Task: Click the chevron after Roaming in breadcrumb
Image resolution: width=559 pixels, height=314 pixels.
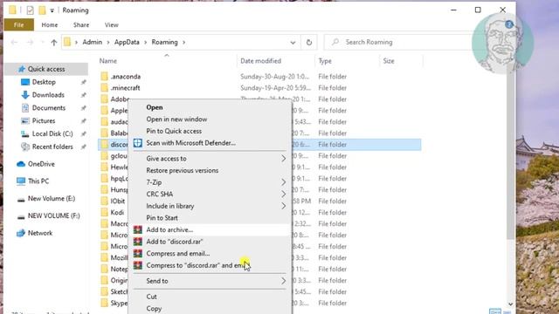Action: (x=184, y=43)
